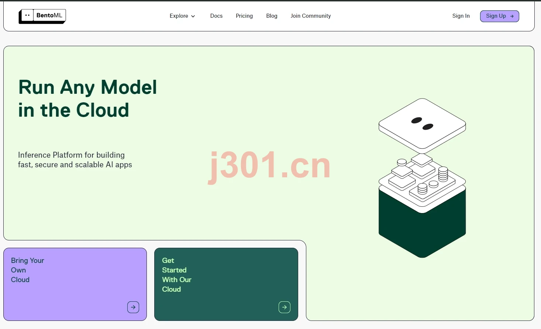The image size is (541, 329).
Task: Click the purple Sign Up button
Action: 499,16
